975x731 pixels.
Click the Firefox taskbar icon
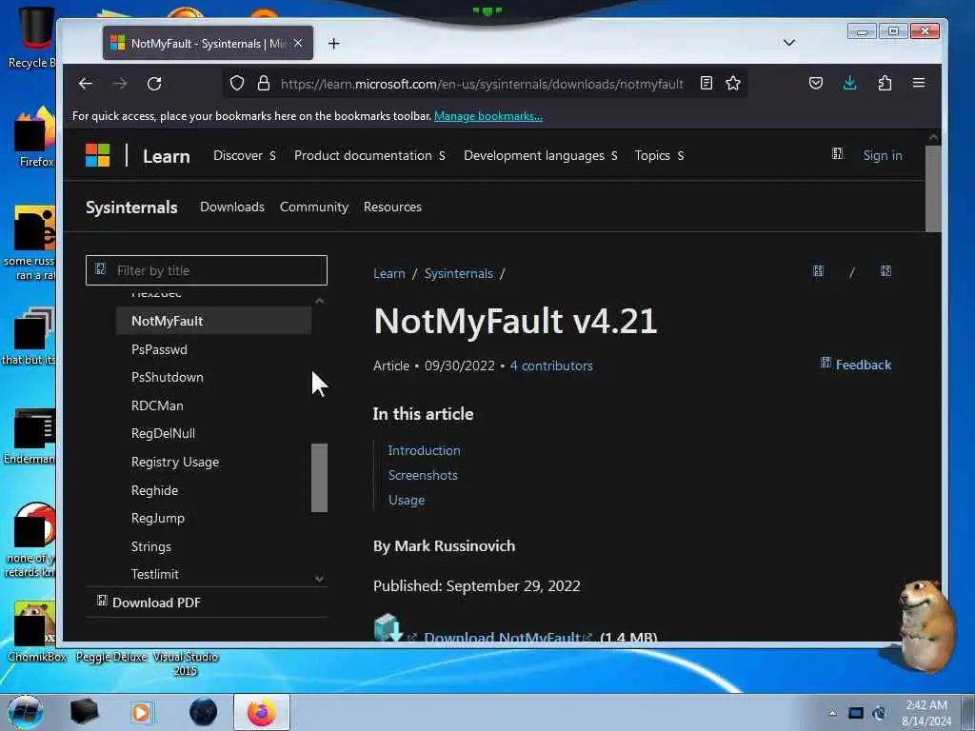(x=262, y=712)
